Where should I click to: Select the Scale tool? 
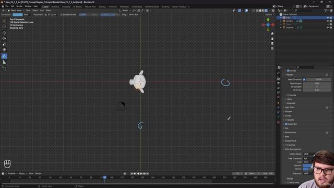point(4,44)
